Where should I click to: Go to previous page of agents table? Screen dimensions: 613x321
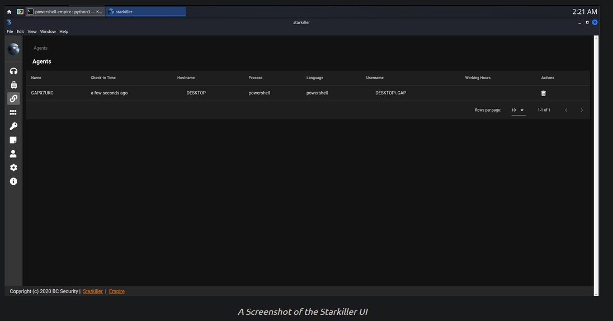pos(566,111)
